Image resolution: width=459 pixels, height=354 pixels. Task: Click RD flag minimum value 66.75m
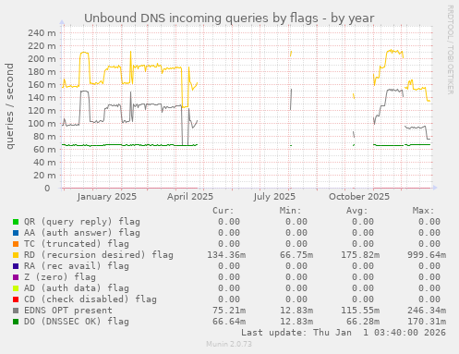[x=296, y=255]
